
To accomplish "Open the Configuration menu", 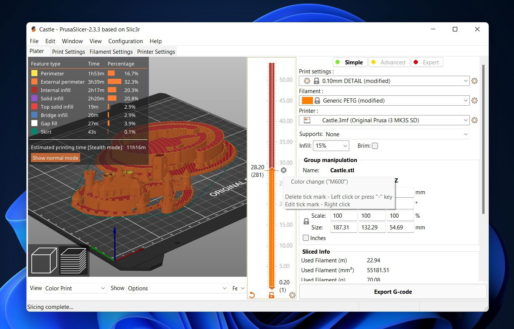I will pyautogui.click(x=125, y=41).
